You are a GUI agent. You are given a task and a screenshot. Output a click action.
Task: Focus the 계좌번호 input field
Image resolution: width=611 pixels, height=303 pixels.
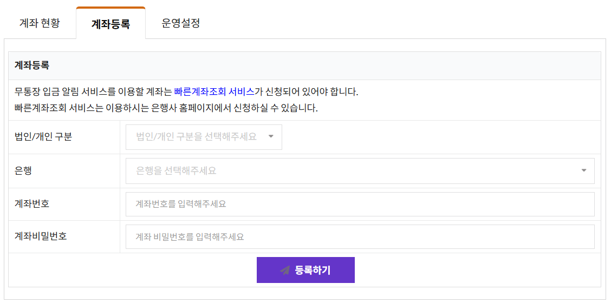(360, 204)
